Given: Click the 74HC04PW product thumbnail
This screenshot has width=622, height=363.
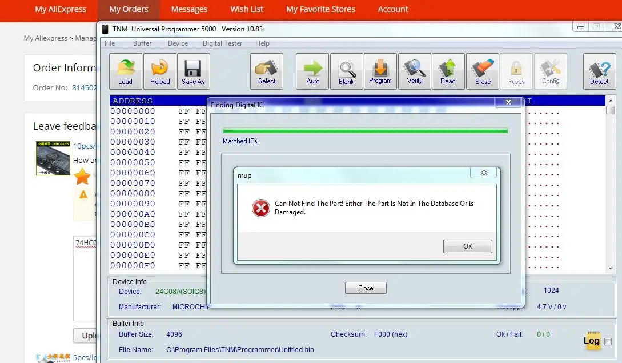Looking at the screenshot, I should click(x=53, y=158).
